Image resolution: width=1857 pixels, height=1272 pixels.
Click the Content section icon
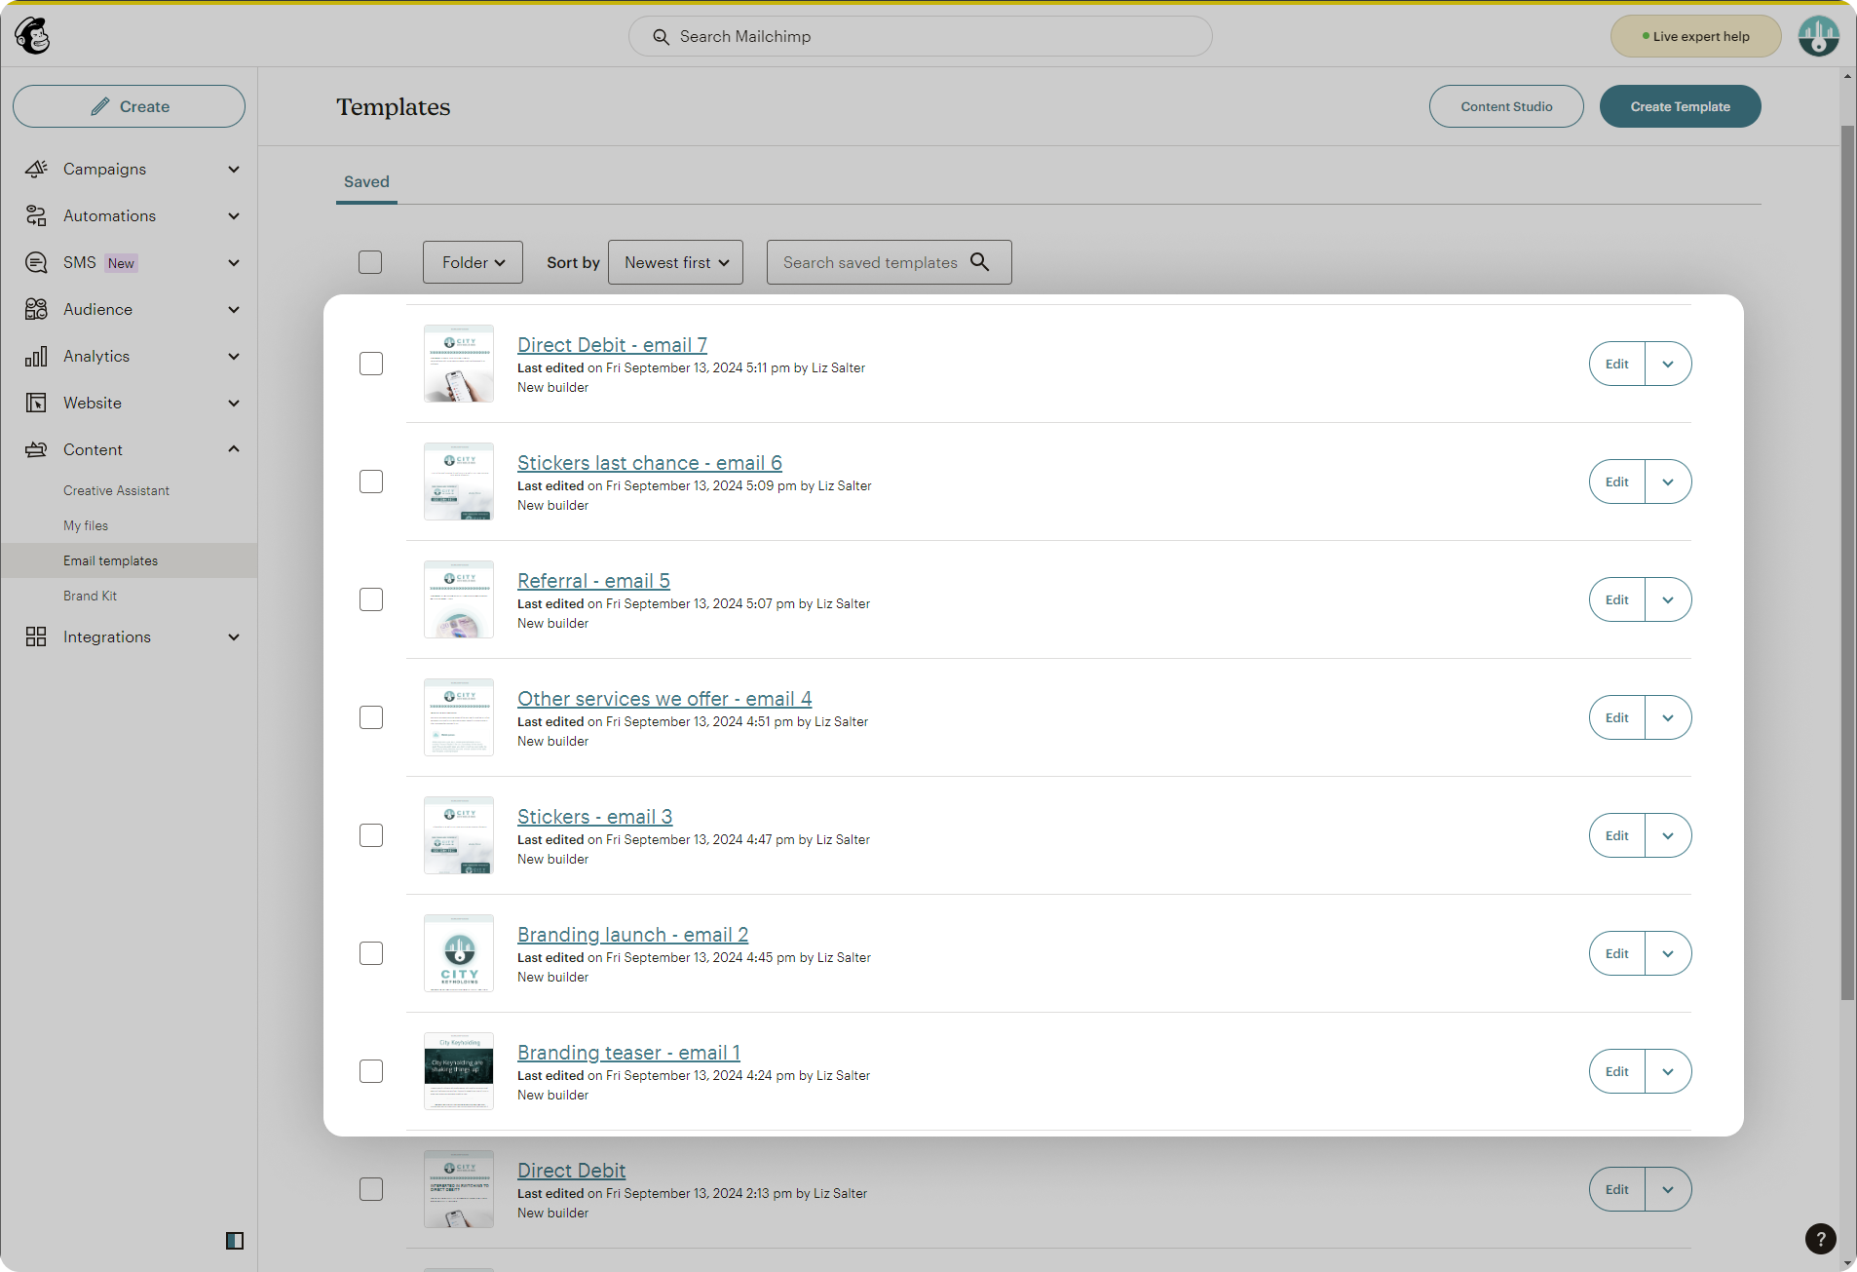click(36, 449)
